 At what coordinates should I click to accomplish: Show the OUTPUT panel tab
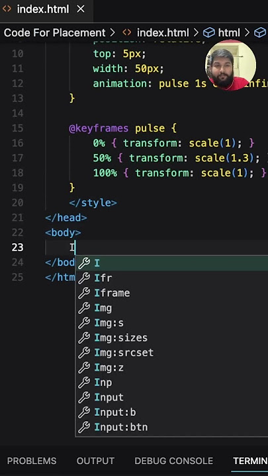tap(95, 461)
